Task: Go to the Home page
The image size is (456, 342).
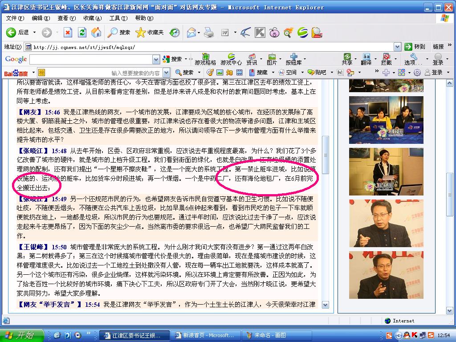Action: 96,32
